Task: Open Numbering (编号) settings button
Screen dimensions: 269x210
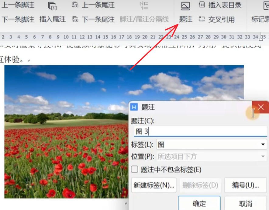Action: click(x=246, y=185)
